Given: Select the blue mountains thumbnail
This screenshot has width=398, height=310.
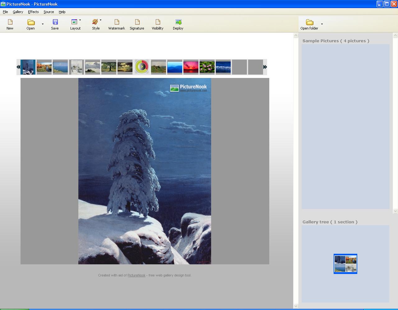Looking at the screenshot, I should tap(175, 67).
